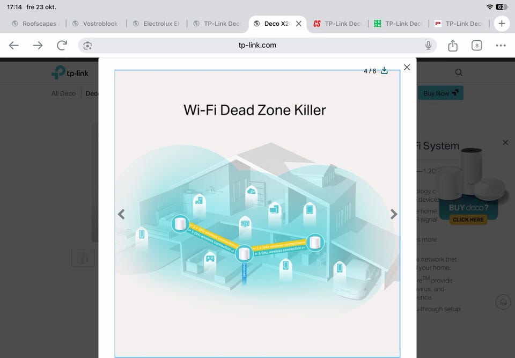
Task: Click the tp-link.com address field
Action: point(257,46)
